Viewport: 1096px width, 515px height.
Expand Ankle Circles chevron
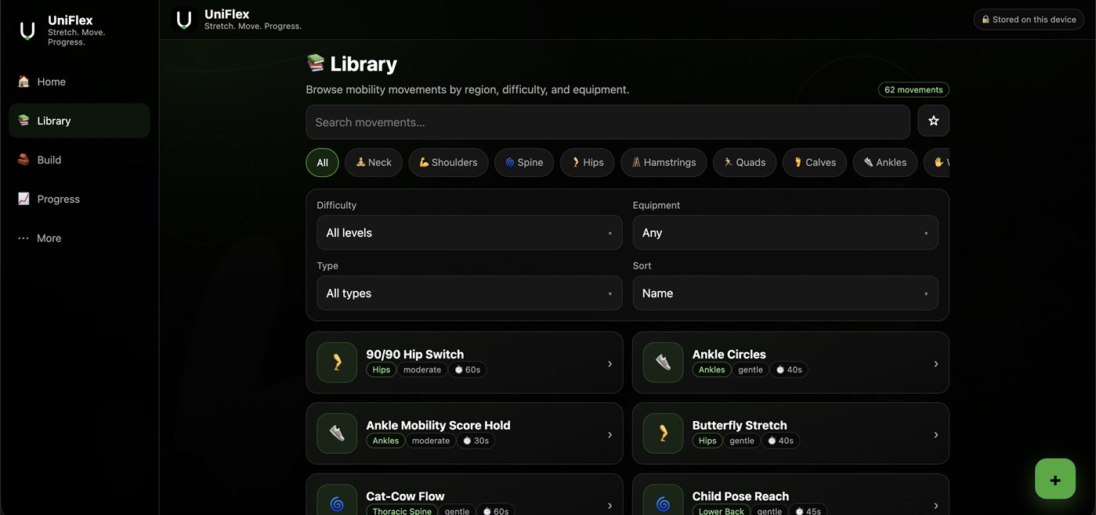935,363
